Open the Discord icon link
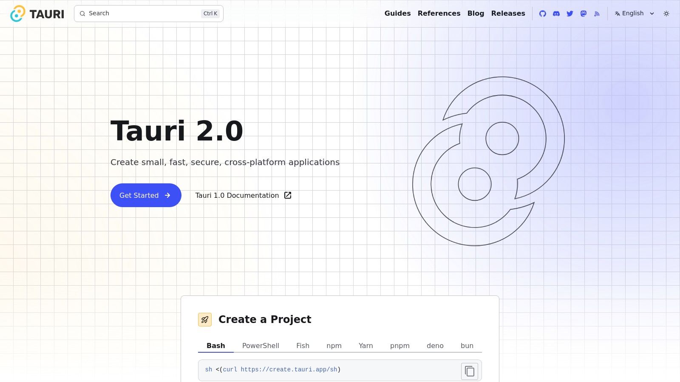 coord(556,14)
